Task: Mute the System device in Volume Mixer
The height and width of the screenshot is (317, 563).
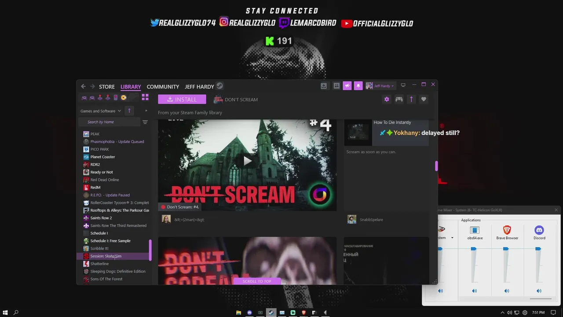Action: pos(441,291)
